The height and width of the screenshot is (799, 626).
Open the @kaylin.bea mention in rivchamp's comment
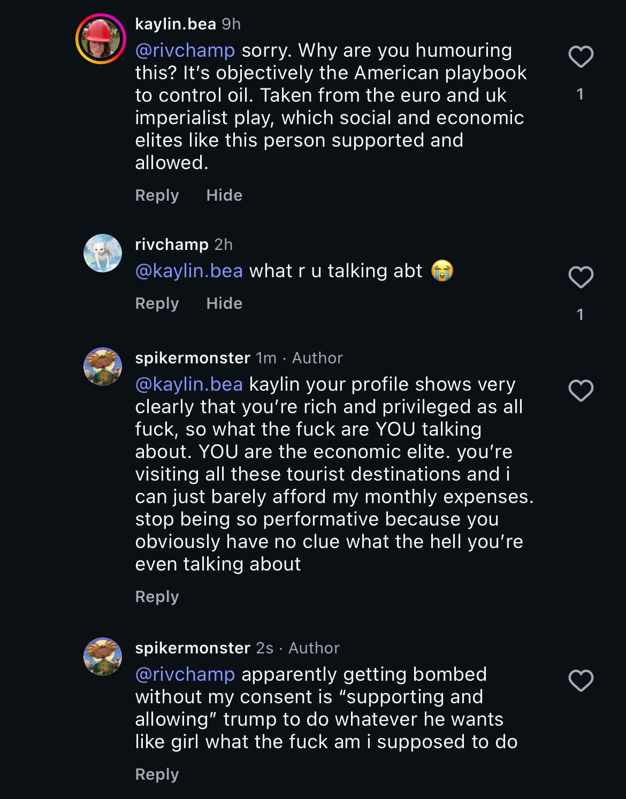[x=189, y=271]
